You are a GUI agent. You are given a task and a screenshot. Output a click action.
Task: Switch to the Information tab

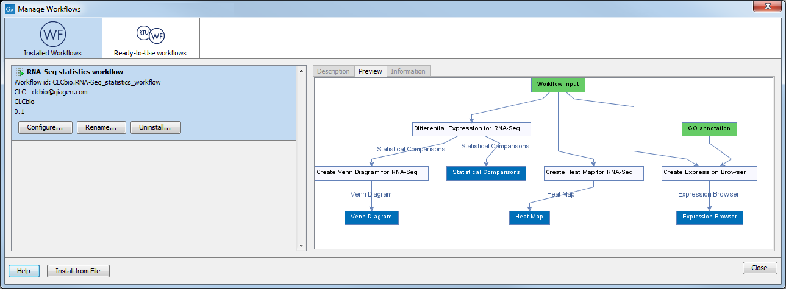(408, 71)
